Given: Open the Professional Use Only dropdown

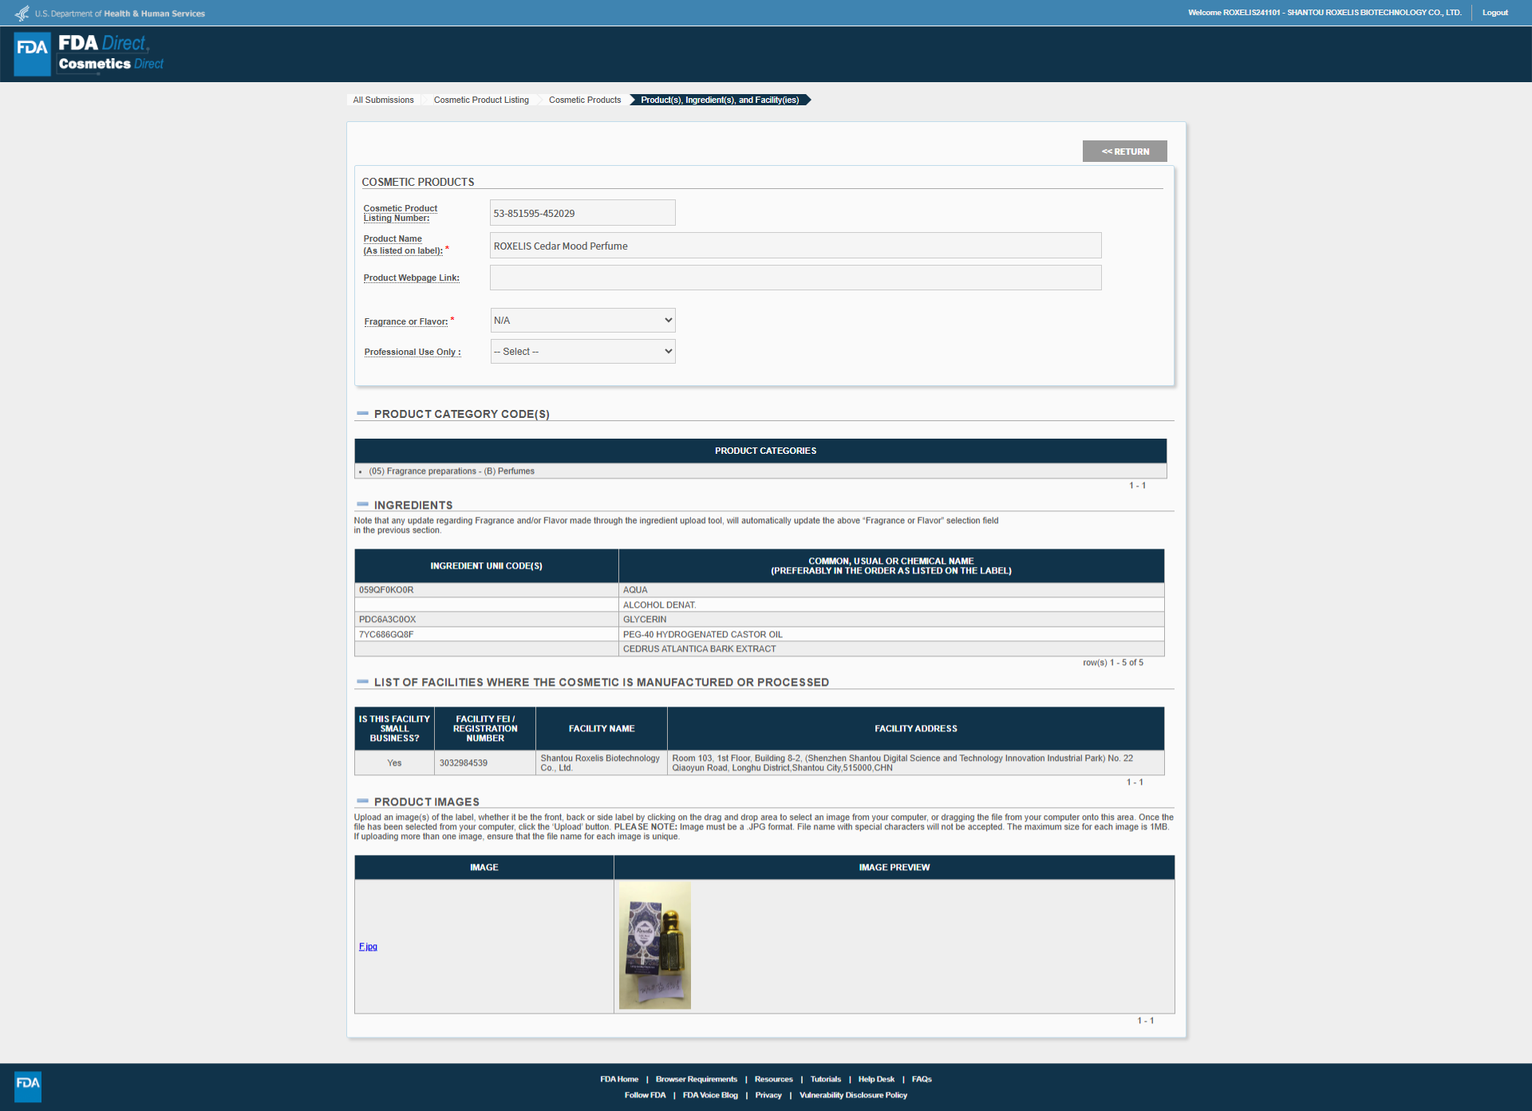Looking at the screenshot, I should coord(582,352).
